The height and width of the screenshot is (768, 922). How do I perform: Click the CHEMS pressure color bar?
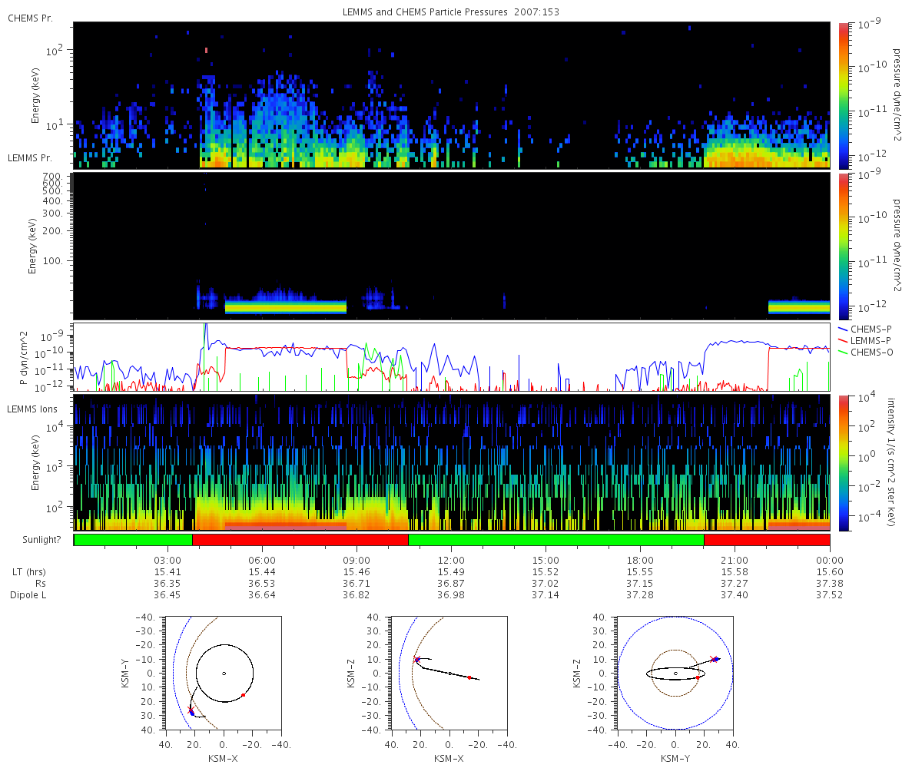tap(844, 95)
